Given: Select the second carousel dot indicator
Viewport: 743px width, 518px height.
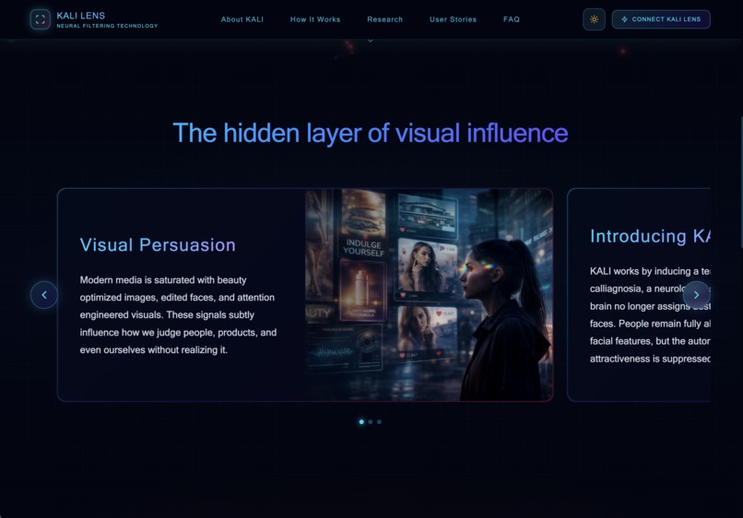Looking at the screenshot, I should pyautogui.click(x=371, y=422).
